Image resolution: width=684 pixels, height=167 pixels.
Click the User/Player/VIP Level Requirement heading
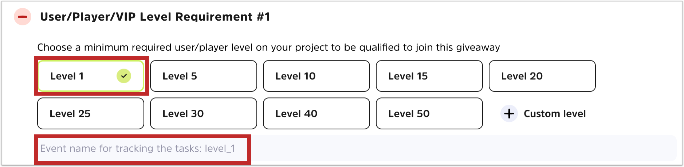[x=146, y=17]
